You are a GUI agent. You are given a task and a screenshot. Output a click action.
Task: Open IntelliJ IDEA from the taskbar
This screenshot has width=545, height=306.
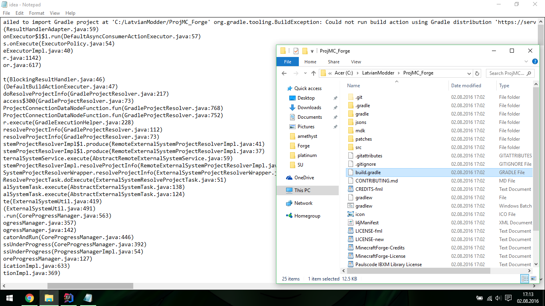click(x=69, y=298)
